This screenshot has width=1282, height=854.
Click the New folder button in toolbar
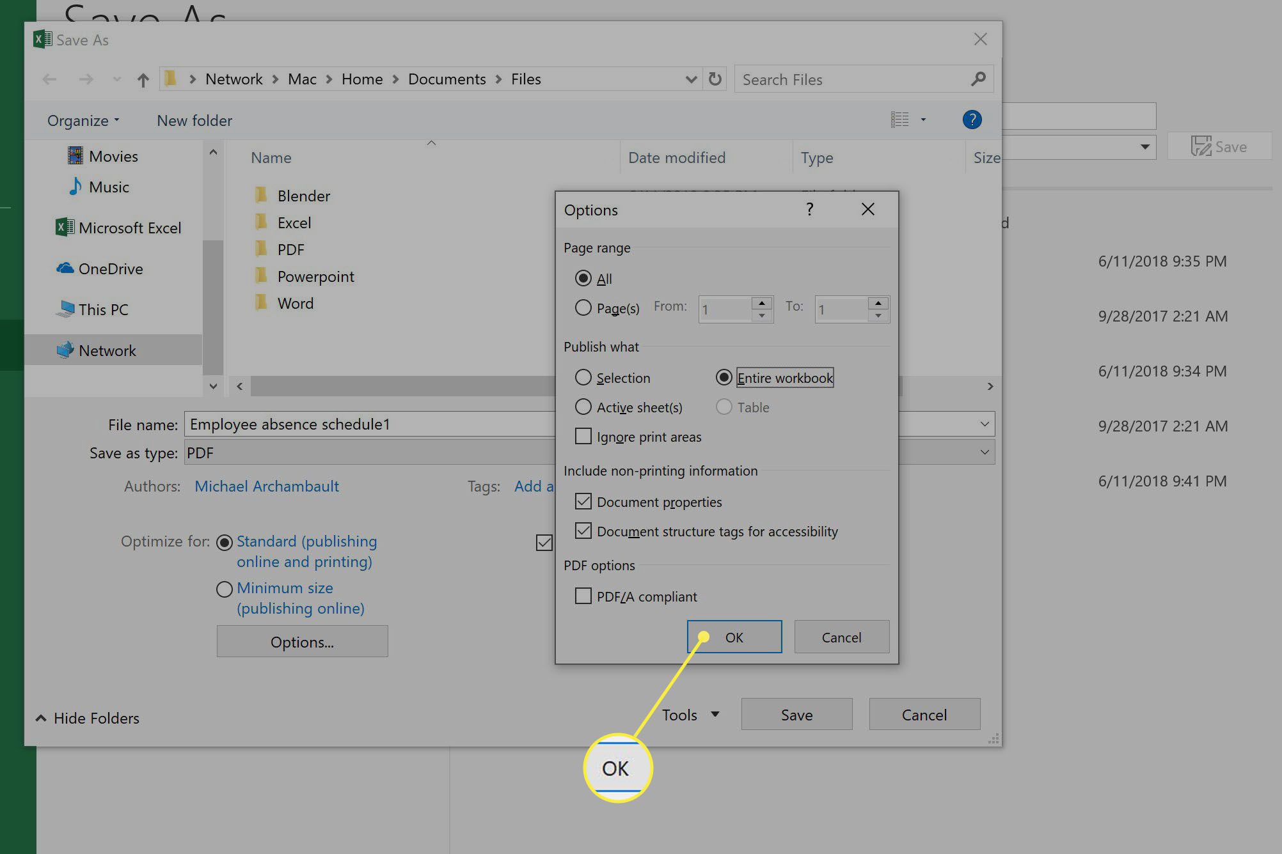tap(194, 120)
